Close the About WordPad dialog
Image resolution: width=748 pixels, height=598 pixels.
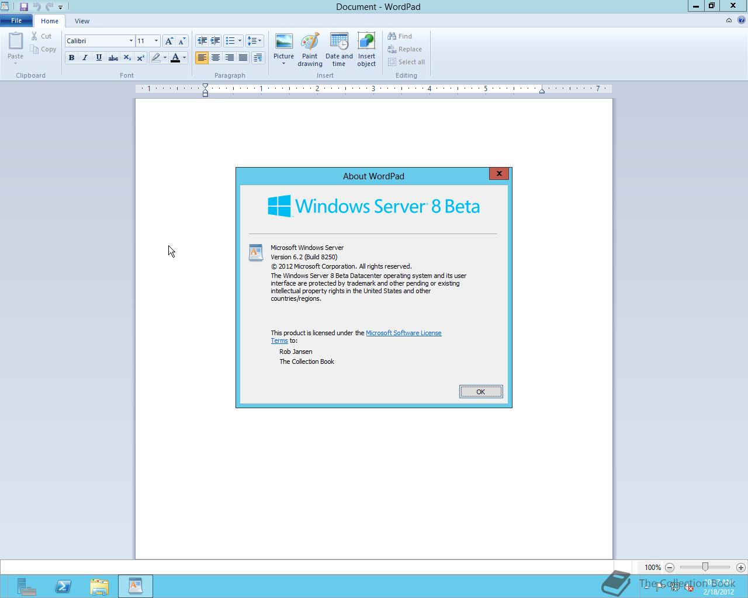click(x=499, y=173)
